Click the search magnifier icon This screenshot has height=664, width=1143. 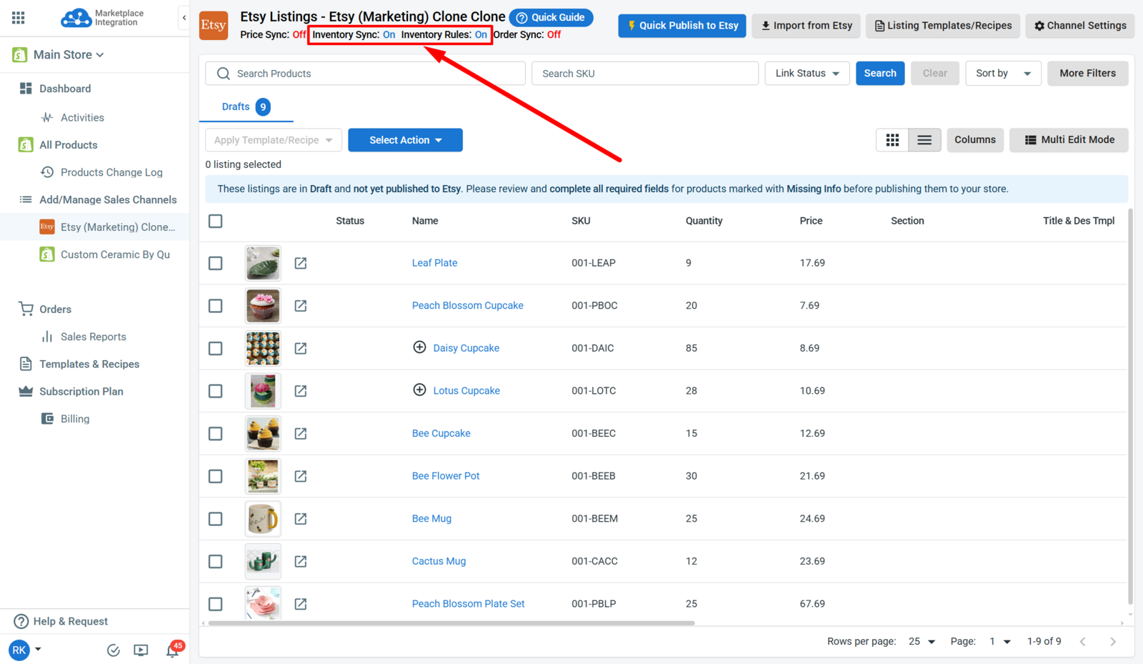click(x=224, y=74)
